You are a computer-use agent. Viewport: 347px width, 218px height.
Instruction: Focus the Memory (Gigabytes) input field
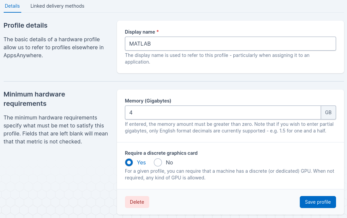tap(223, 112)
